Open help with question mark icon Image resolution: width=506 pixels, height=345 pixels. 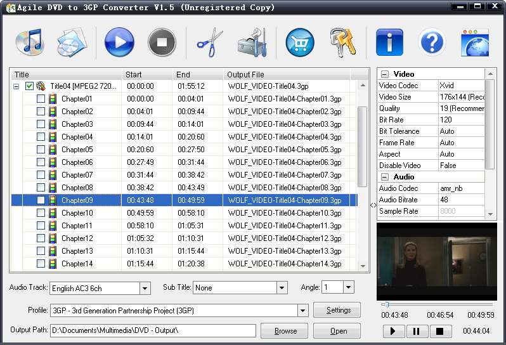point(432,42)
